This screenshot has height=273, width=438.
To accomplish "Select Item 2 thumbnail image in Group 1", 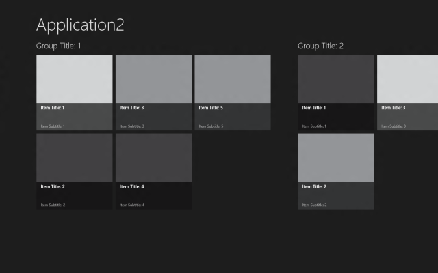I will click(x=74, y=158).
